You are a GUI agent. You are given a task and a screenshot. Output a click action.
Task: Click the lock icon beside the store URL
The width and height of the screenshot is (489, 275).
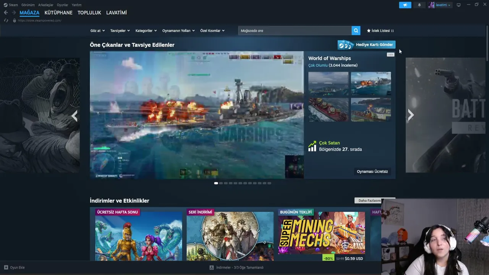click(15, 21)
